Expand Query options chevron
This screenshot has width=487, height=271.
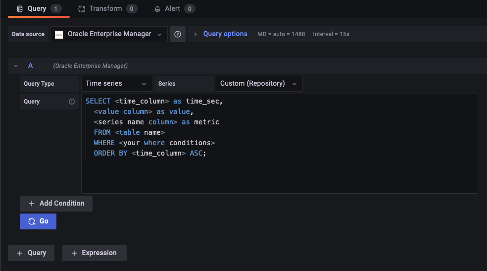point(195,34)
